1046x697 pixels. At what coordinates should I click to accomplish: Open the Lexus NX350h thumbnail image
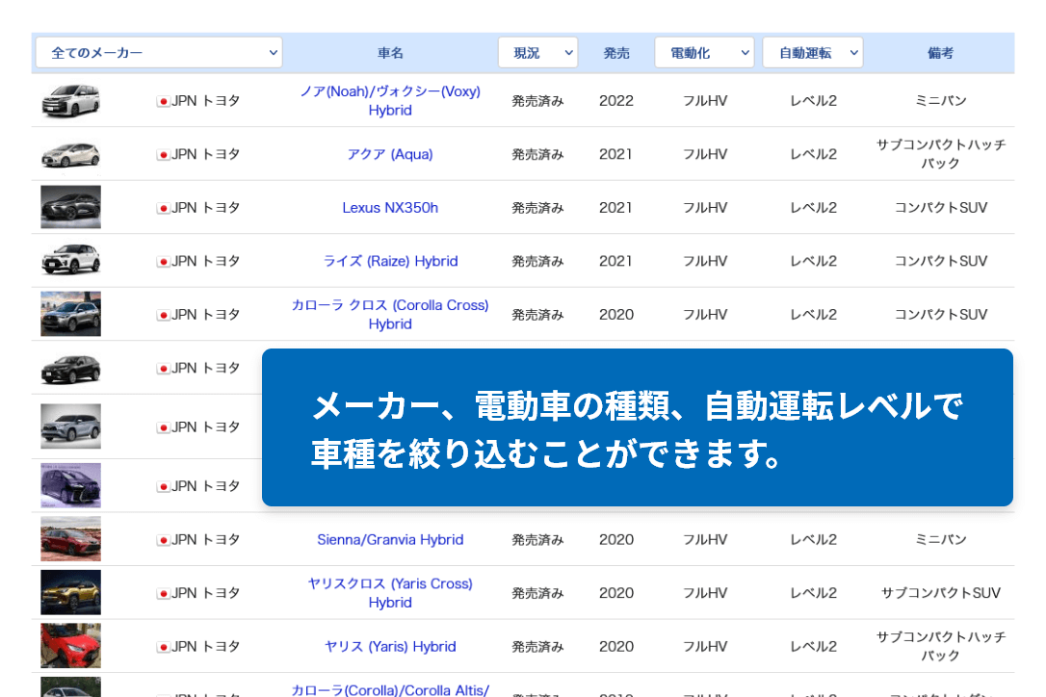pos(70,207)
